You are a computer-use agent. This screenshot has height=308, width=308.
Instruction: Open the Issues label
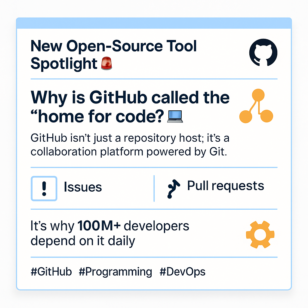pyautogui.click(x=83, y=187)
